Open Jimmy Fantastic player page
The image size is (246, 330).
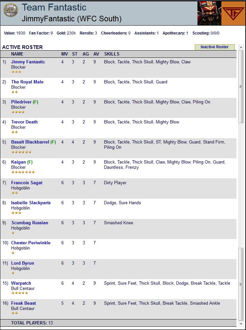pyautogui.click(x=28, y=62)
